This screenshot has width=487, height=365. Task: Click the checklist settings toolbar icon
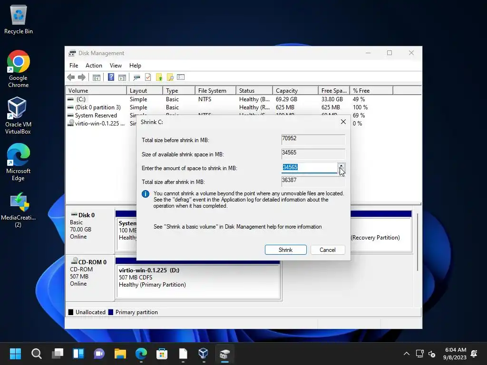tap(181, 77)
